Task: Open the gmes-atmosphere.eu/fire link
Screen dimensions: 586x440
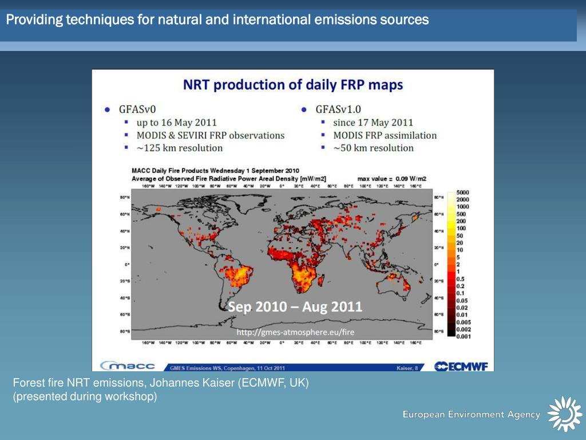Action: pyautogui.click(x=295, y=332)
